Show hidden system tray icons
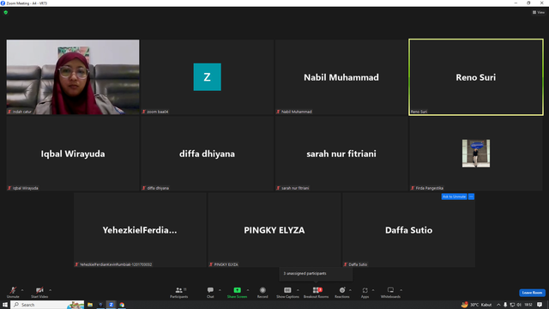 tap(498, 305)
